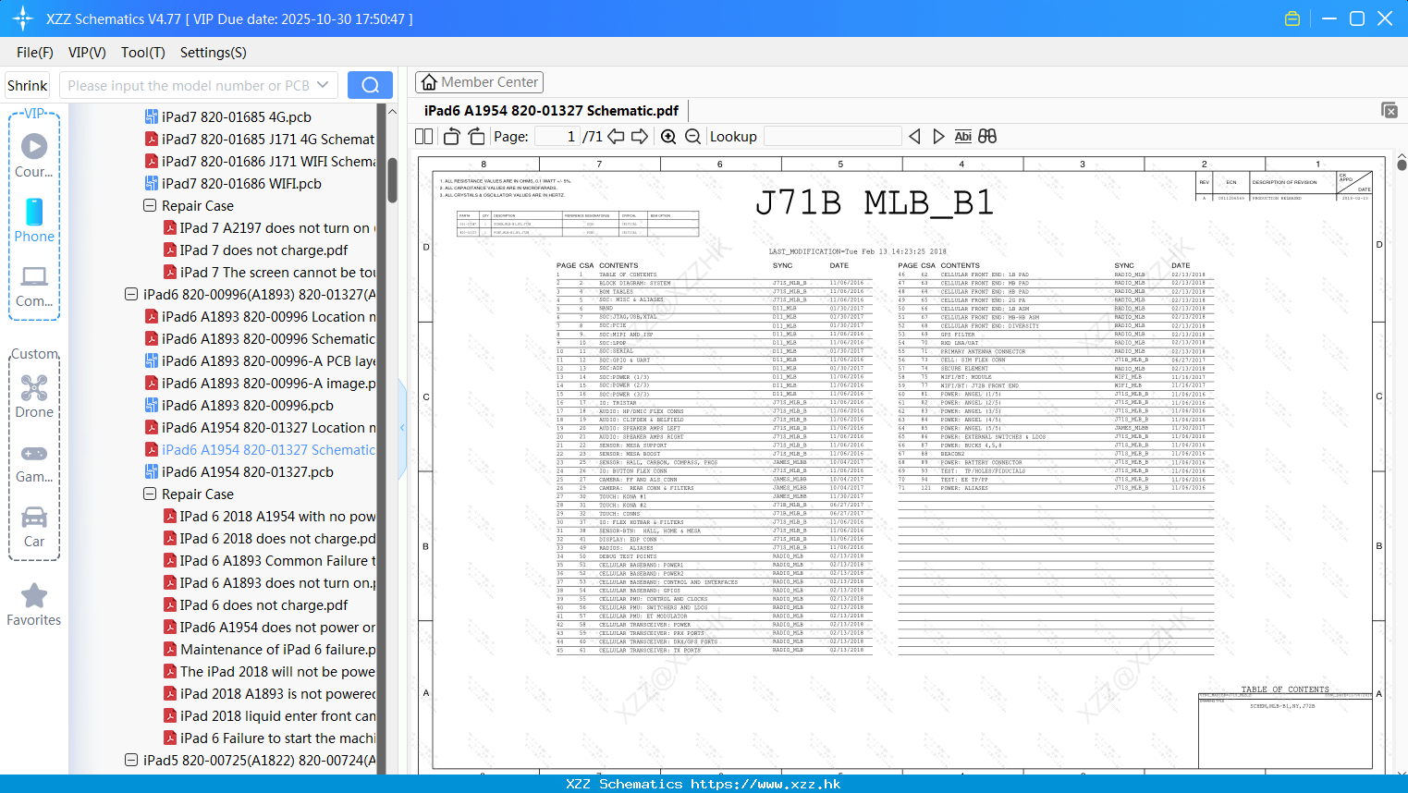Click the search magnifier button
Screen dimensions: 1408x793
pyautogui.click(x=370, y=85)
